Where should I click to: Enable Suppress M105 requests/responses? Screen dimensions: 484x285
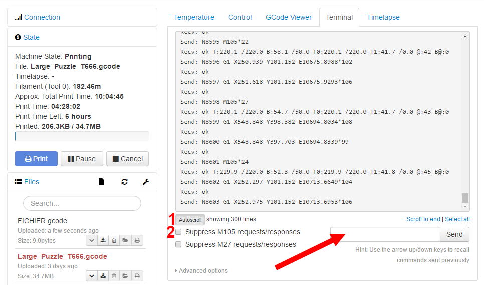point(178,232)
